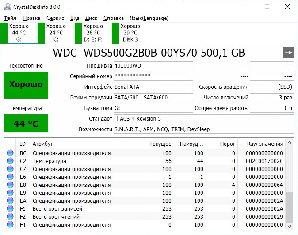
Task: Select the G: disk at 44 °C
Action: click(19, 33)
